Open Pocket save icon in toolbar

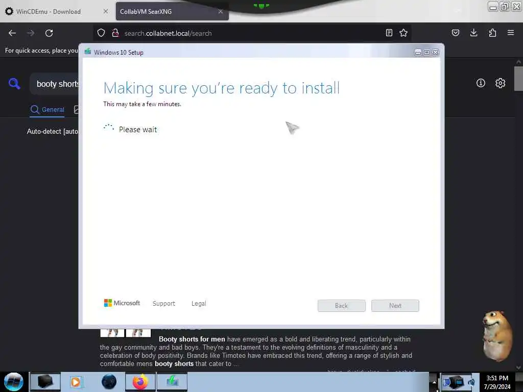[456, 33]
